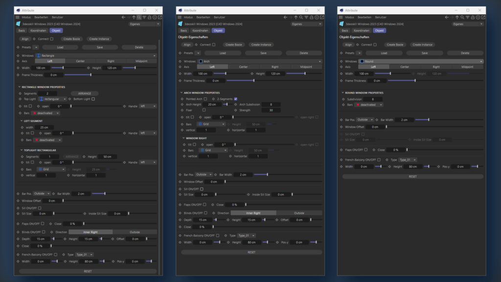Click circular target icon in Arch Attribute window
501x282 pixels.
317,17
